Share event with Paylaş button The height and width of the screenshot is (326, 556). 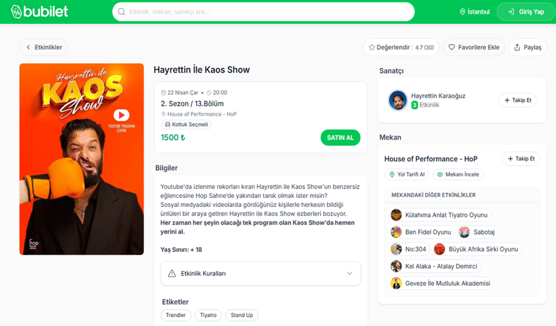[528, 47]
